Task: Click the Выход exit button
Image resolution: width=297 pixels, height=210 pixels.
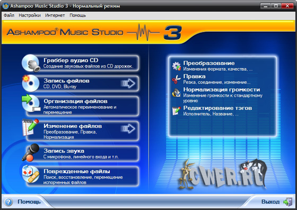Action: coord(276,201)
